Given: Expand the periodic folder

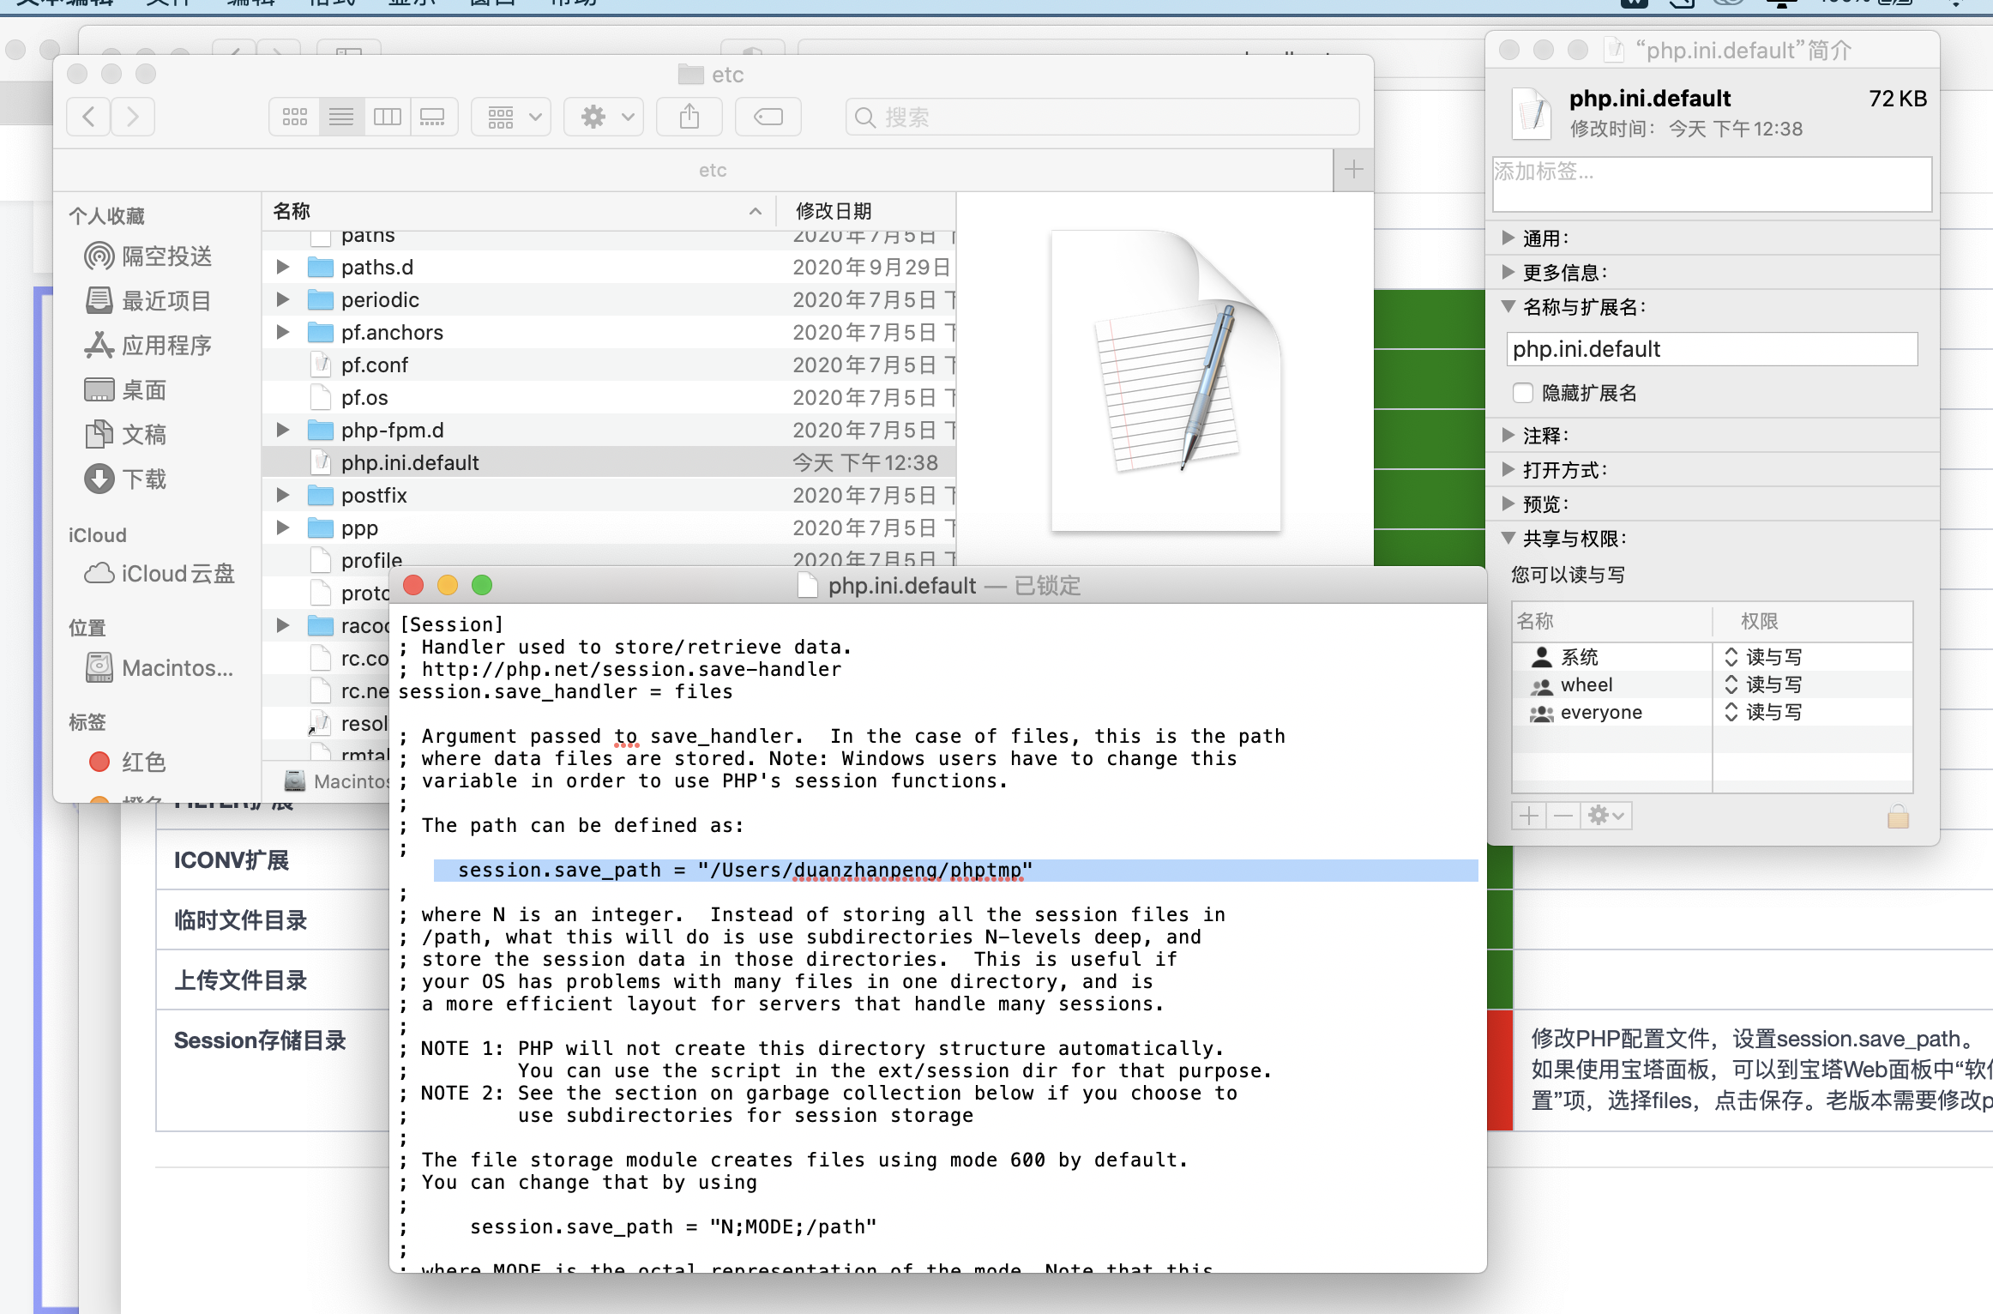Looking at the screenshot, I should [282, 299].
